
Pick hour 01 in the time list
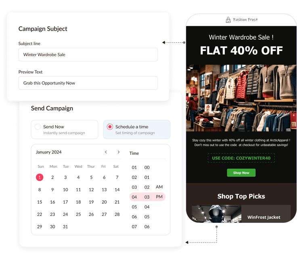(134, 167)
